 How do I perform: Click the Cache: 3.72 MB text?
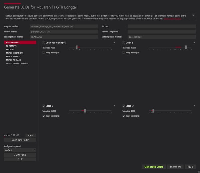point(12,135)
